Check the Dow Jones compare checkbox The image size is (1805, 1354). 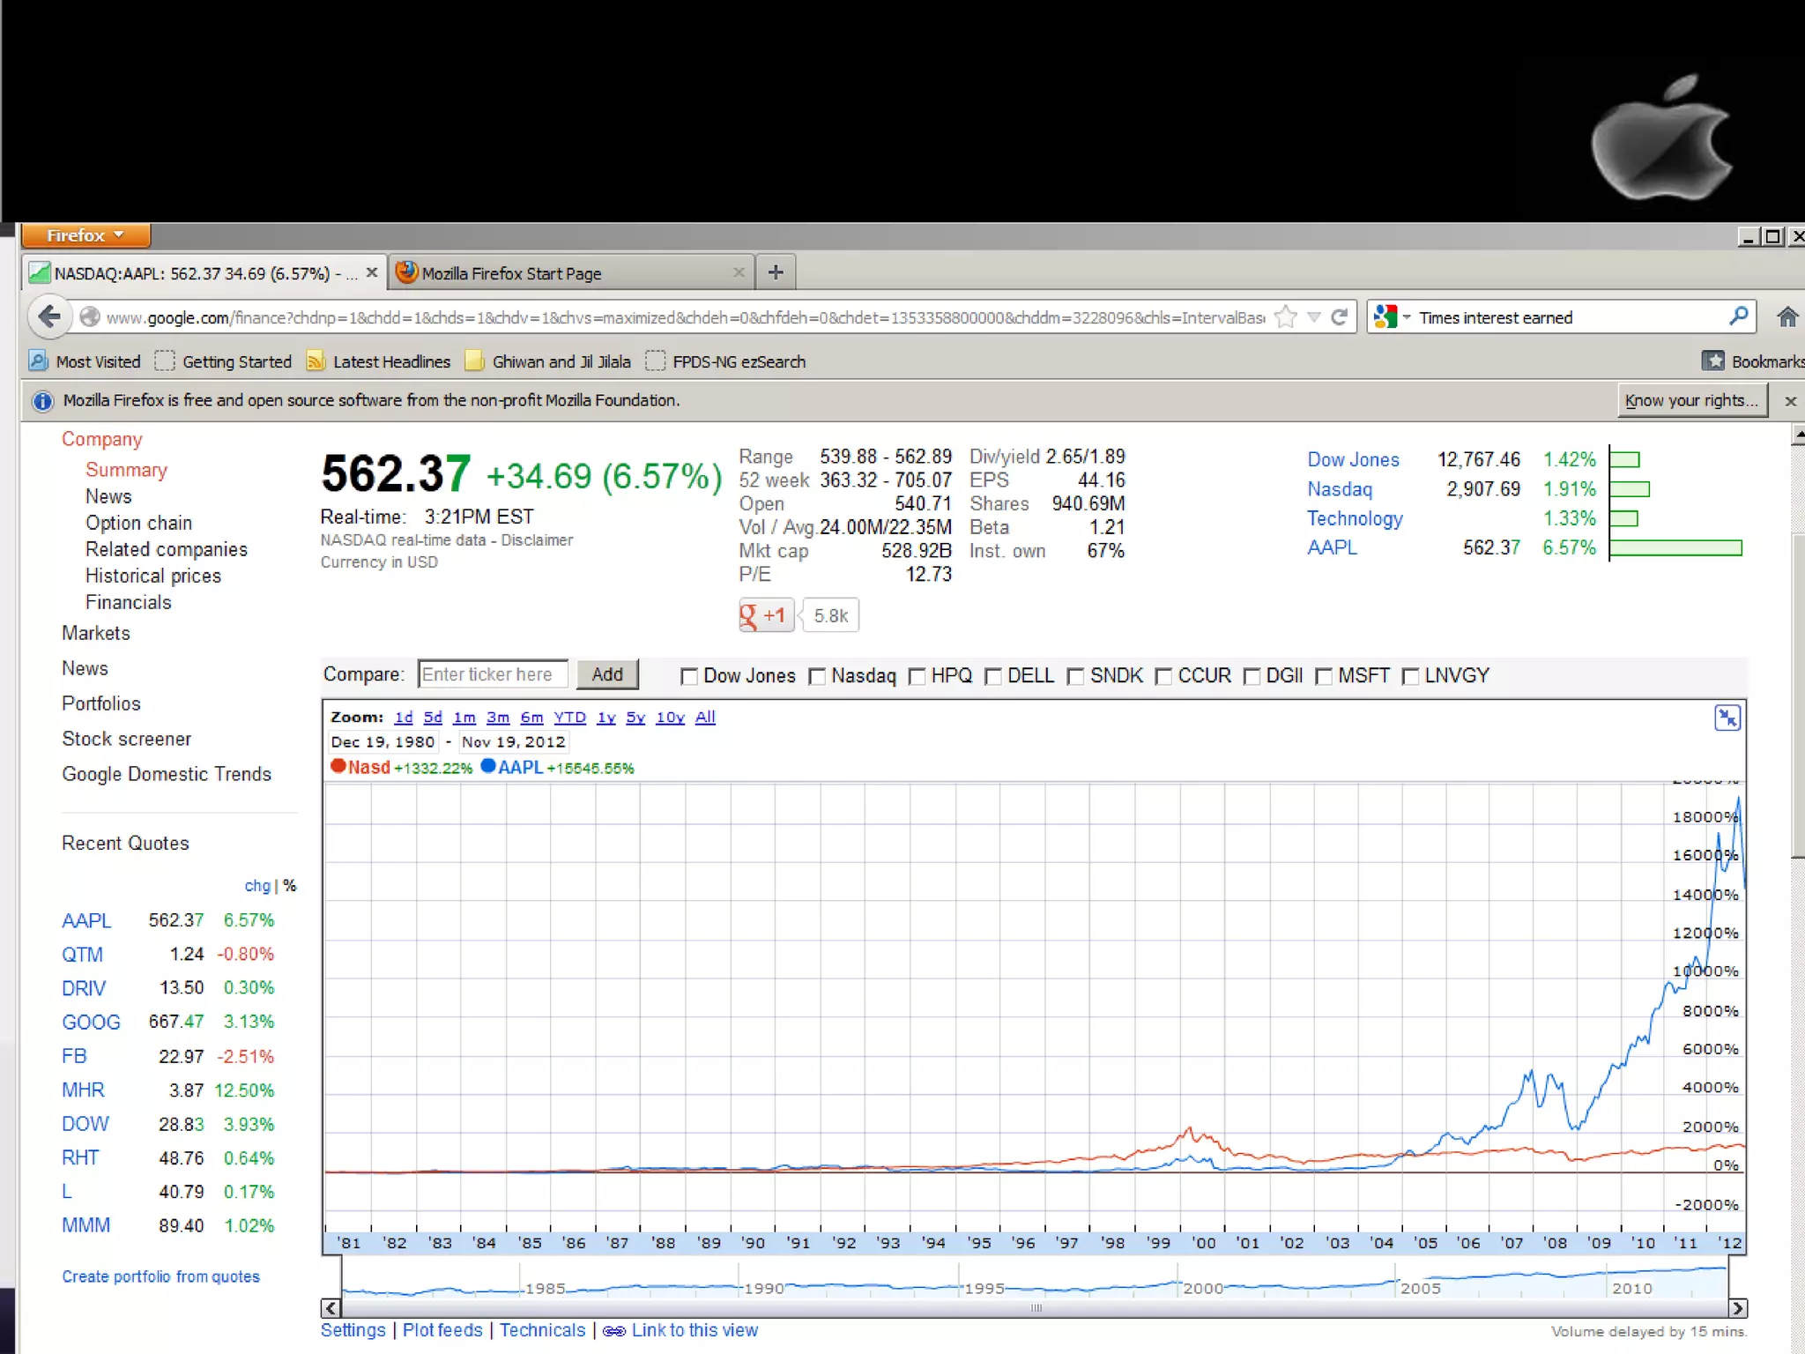click(x=689, y=676)
